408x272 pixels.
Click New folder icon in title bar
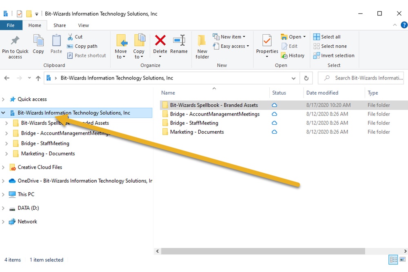coord(29,14)
